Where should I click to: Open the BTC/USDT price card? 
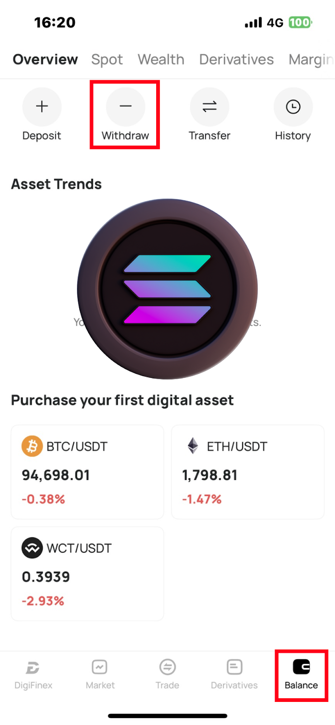tap(87, 472)
